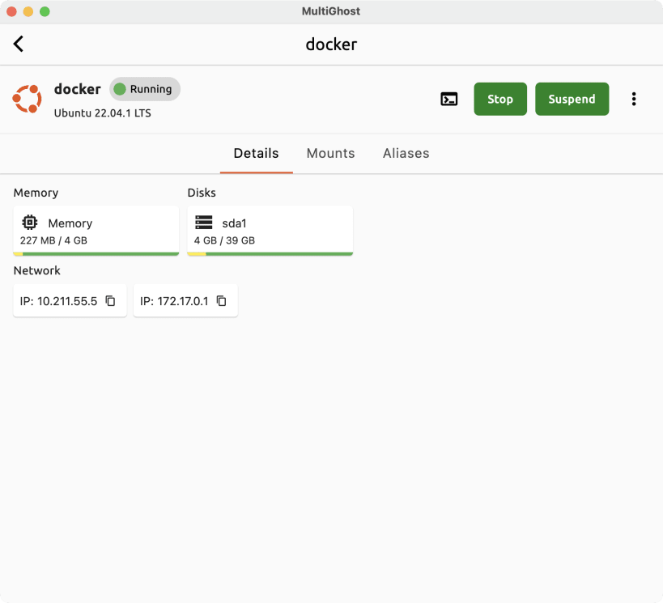This screenshot has width=663, height=603.
Task: Open the shell terminal icon
Action: 449,99
